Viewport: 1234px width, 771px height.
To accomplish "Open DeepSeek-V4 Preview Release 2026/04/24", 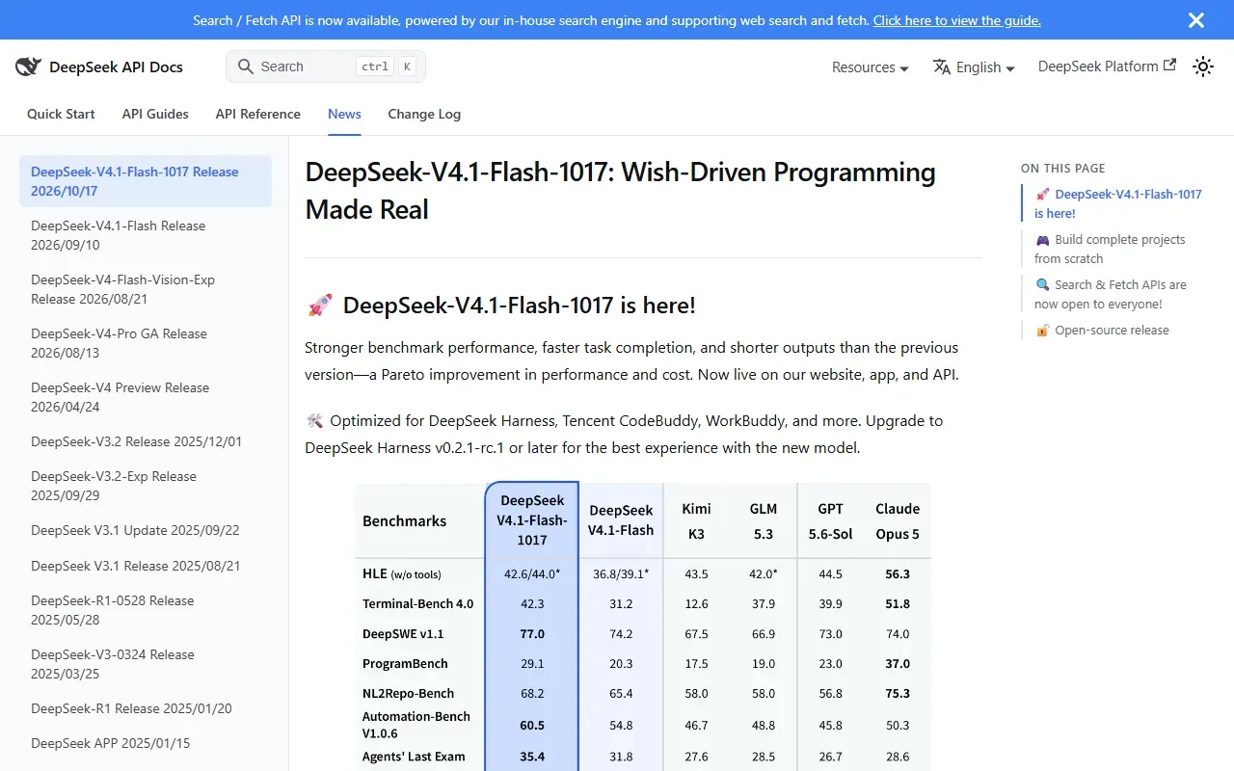I will point(146,397).
